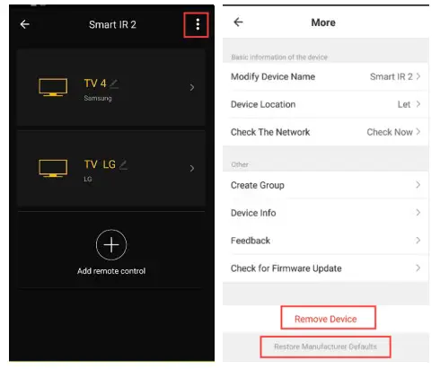The image size is (440, 369).
Task: Open the Device Info entry
Action: coord(326,213)
